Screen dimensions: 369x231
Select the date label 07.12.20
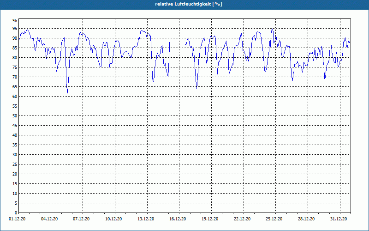click(x=81, y=219)
